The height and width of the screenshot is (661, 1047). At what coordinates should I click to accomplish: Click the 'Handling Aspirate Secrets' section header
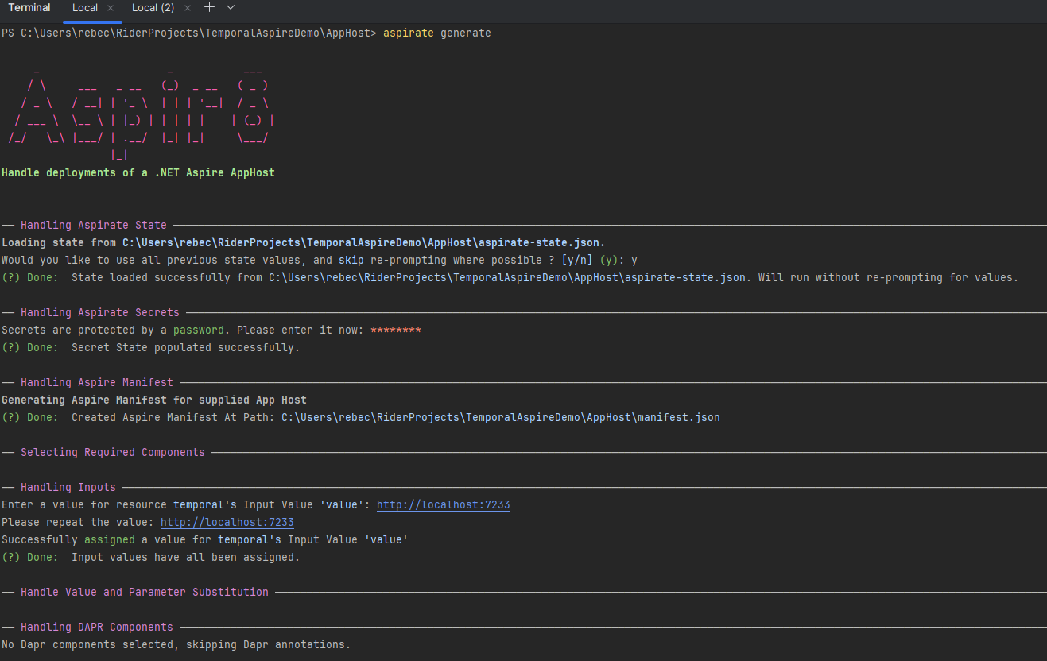tap(100, 313)
